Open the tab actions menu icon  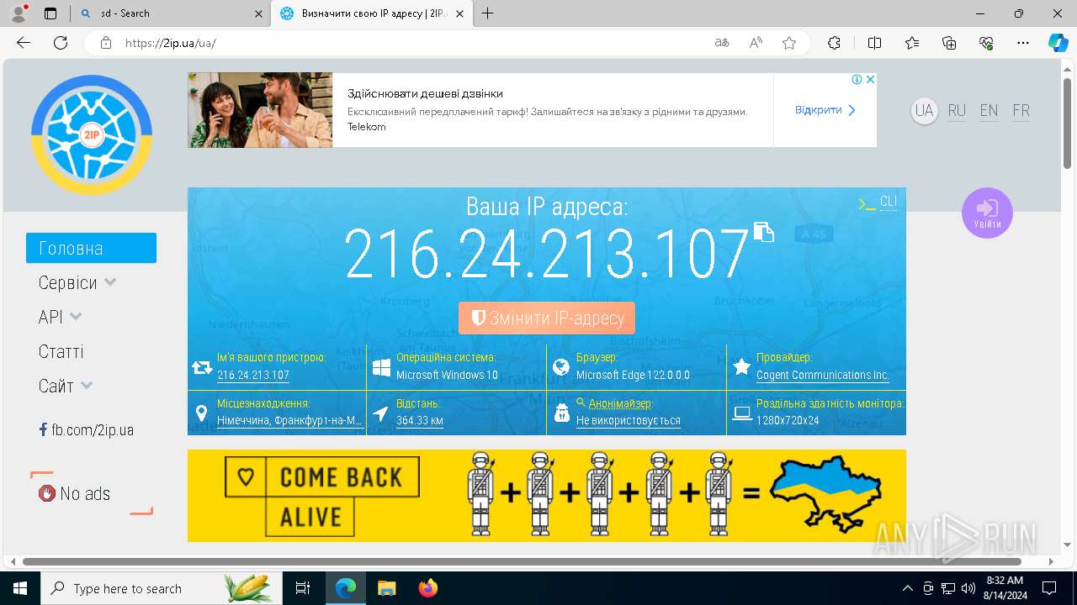[50, 13]
